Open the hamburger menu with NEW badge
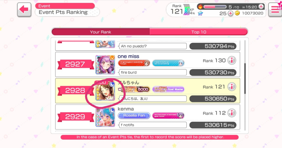 pyautogui.click(x=275, y=9)
